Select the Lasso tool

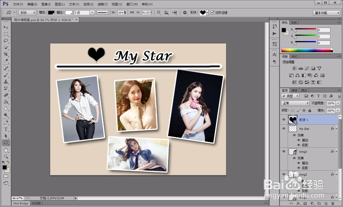point(6,41)
